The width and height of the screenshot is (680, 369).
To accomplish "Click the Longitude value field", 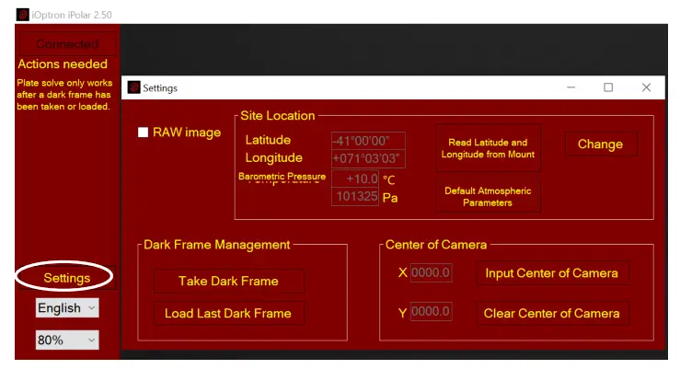I will pyautogui.click(x=368, y=158).
